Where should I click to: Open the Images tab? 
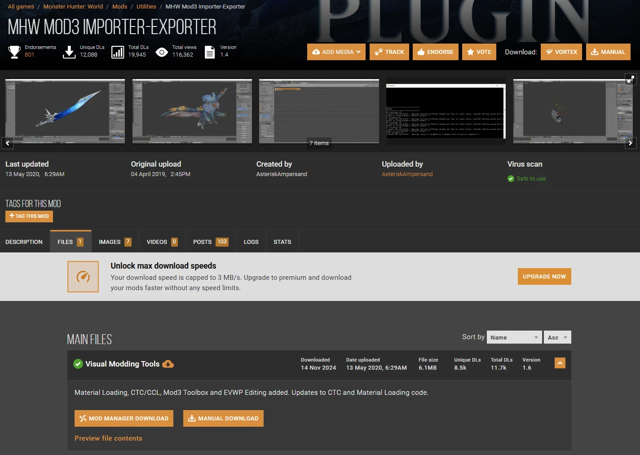pos(115,242)
